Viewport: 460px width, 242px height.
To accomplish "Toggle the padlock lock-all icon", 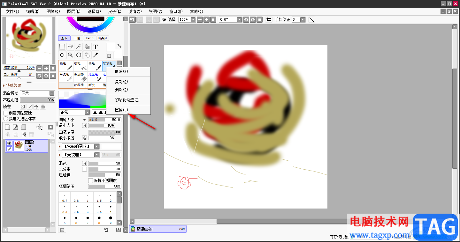I will click(43, 107).
